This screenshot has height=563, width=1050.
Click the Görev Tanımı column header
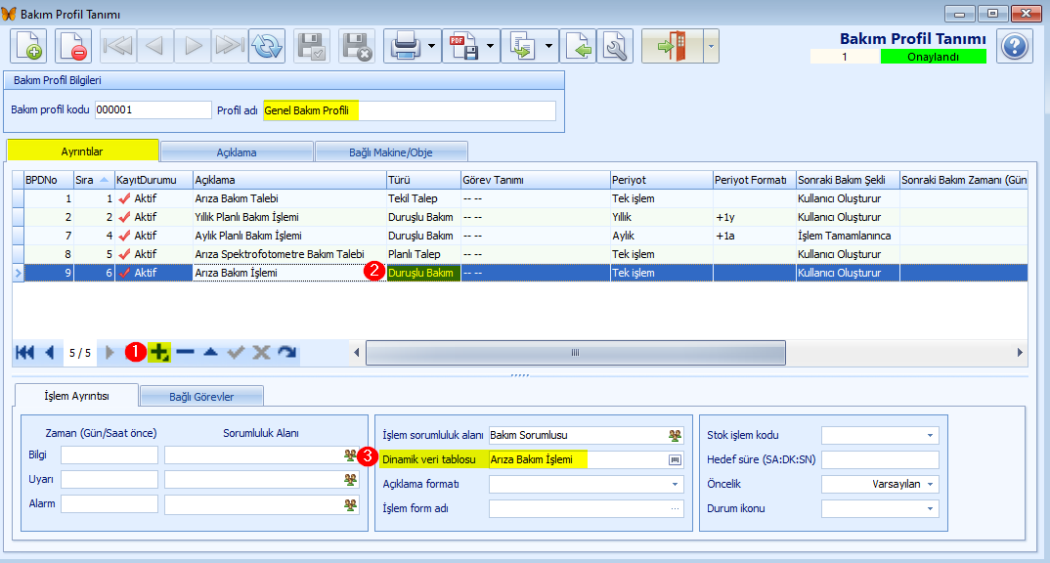(x=535, y=180)
